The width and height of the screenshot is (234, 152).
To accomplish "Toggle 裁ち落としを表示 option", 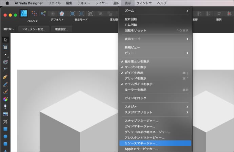I will coord(137,61).
